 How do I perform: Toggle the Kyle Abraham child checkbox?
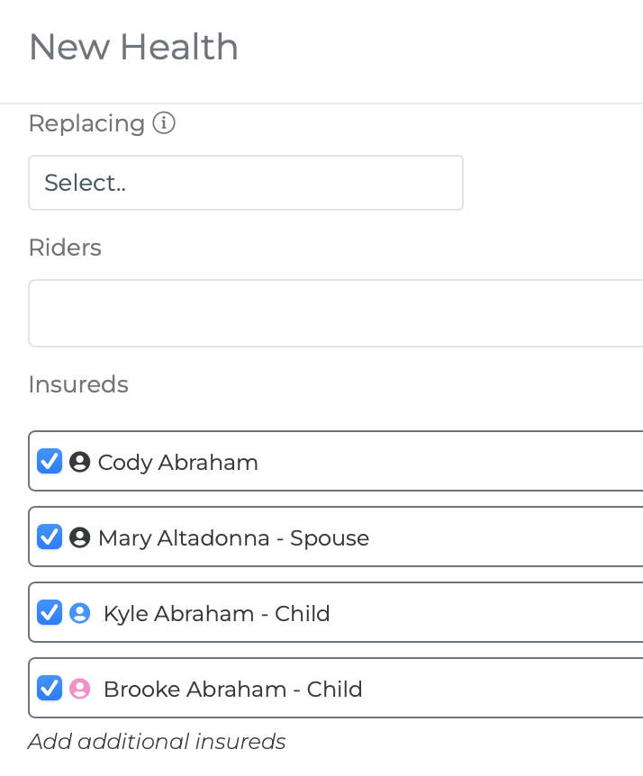[50, 613]
